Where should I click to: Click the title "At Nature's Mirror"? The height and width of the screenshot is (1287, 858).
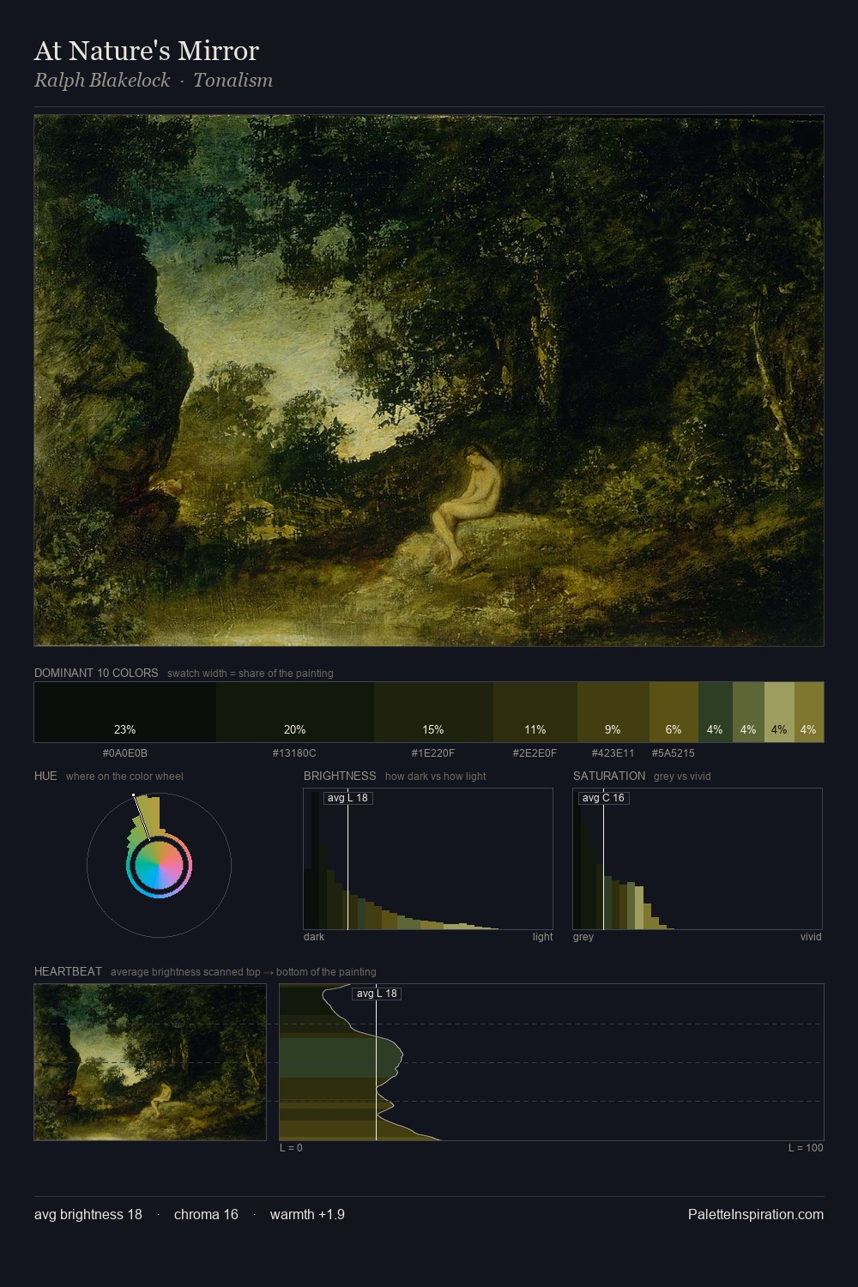[x=147, y=51]
